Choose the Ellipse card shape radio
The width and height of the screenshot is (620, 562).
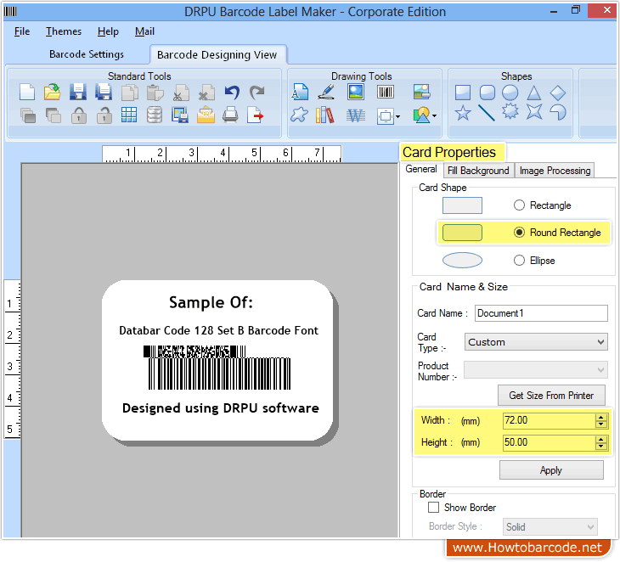pos(519,261)
